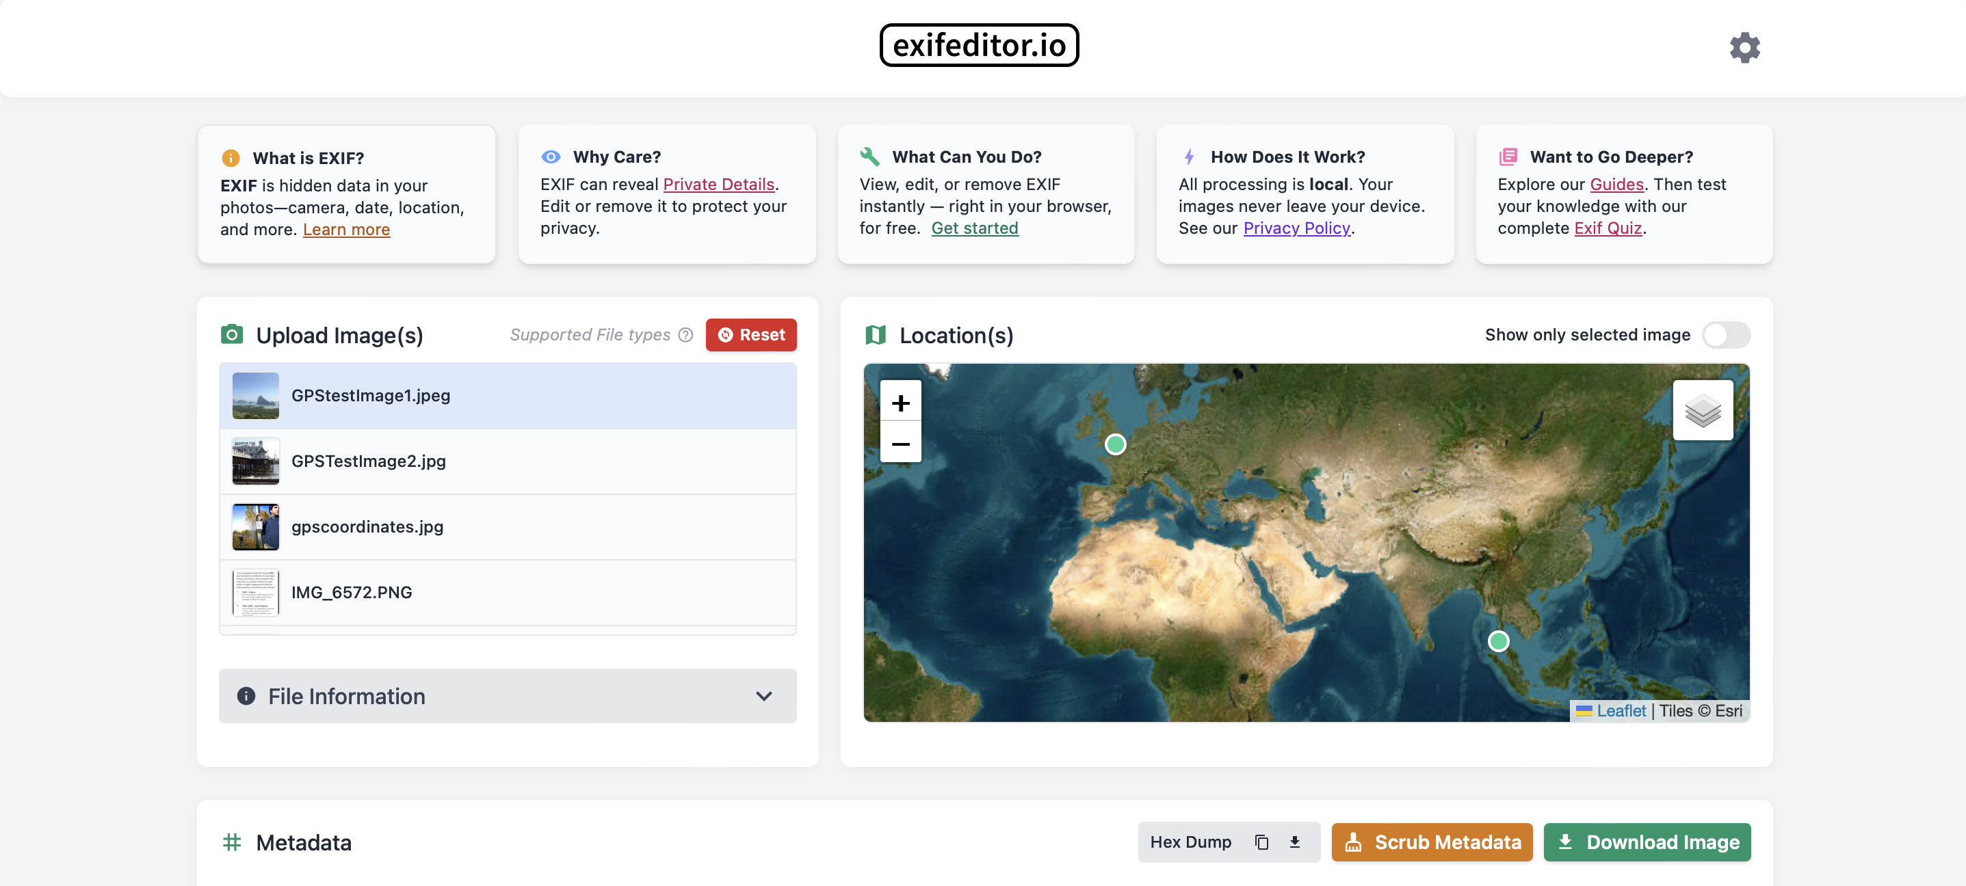The image size is (1966, 886).
Task: Click the File Information heading text
Action: tap(347, 696)
